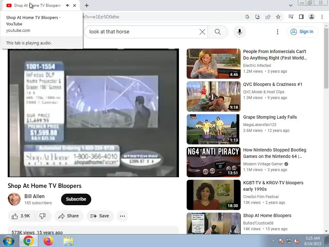
Task: Click the Google search icon in address bar
Action: click(x=247, y=17)
